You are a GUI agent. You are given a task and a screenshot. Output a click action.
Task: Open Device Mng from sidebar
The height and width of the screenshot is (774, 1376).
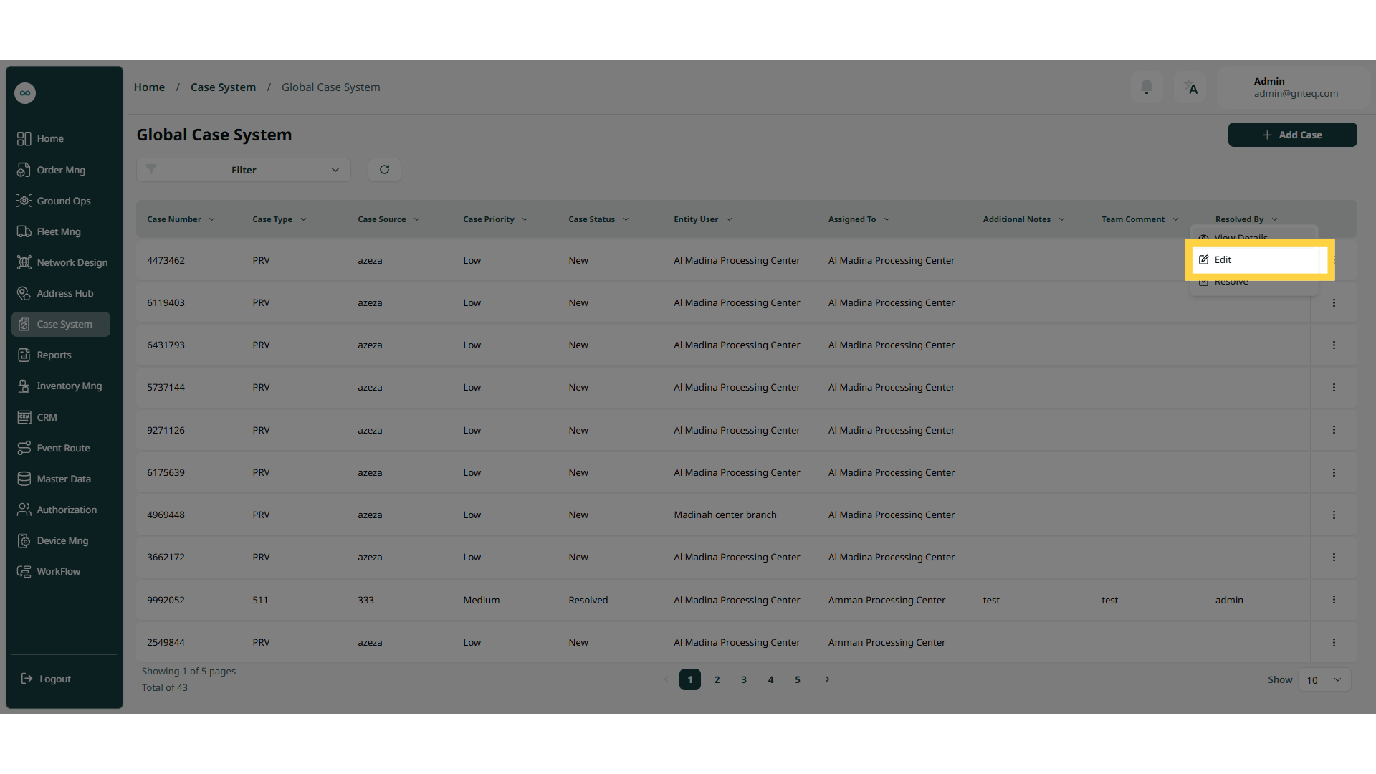pyautogui.click(x=62, y=540)
